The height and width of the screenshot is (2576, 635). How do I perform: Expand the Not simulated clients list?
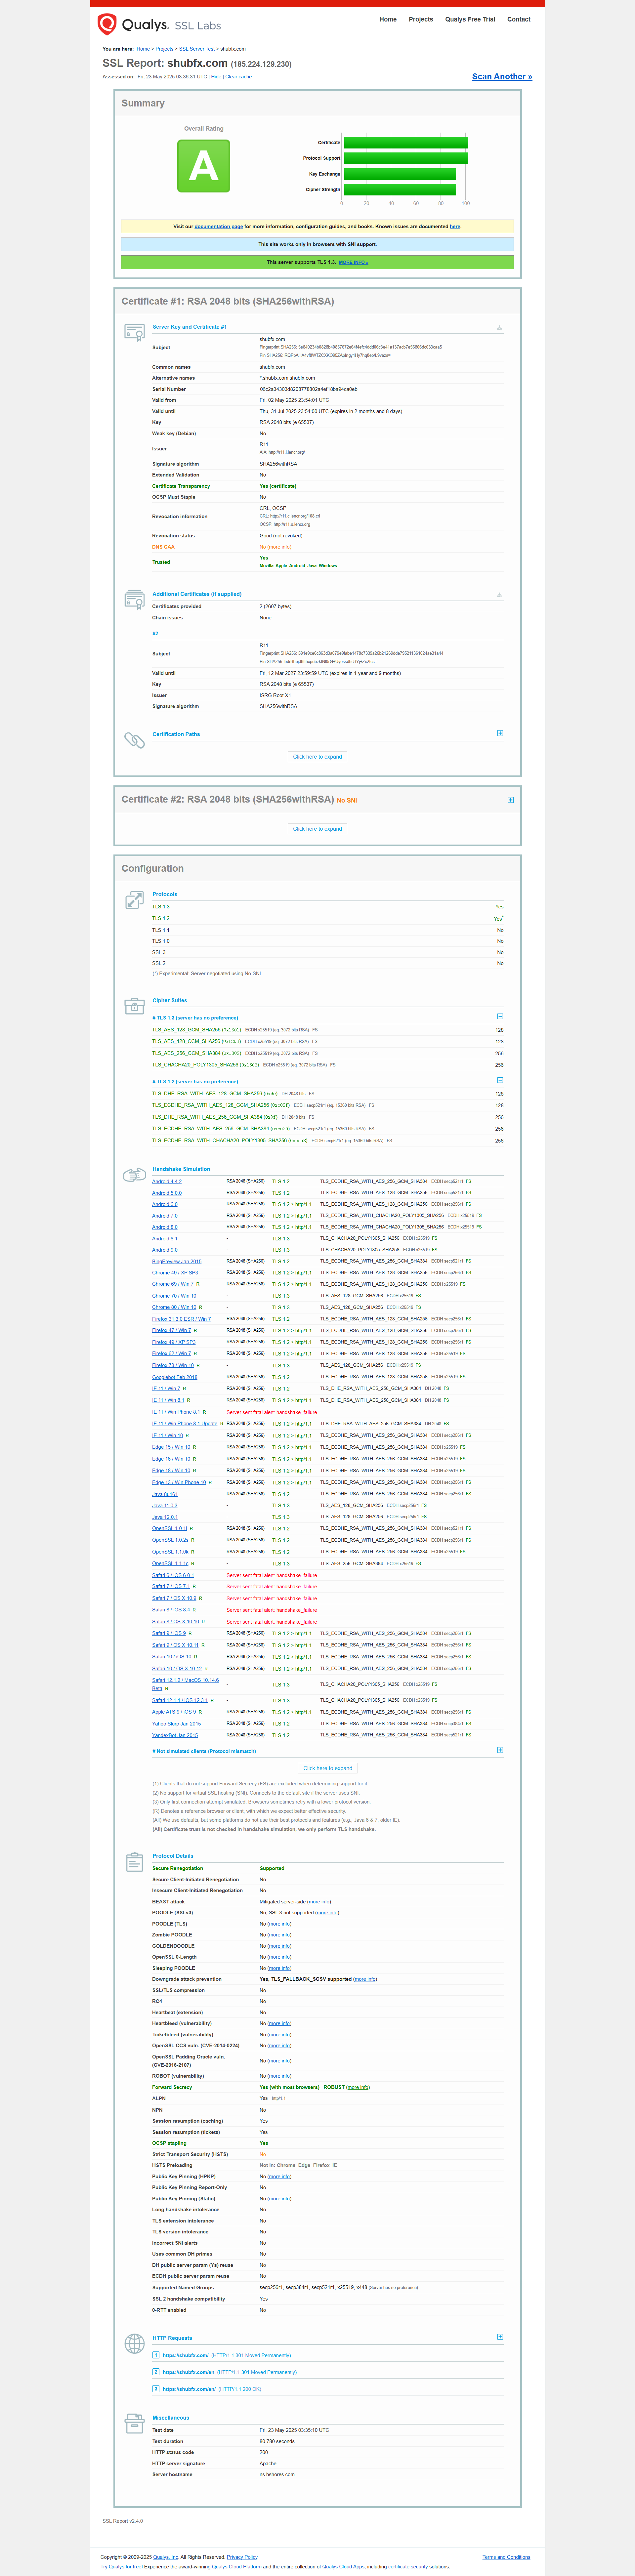[x=500, y=1750]
